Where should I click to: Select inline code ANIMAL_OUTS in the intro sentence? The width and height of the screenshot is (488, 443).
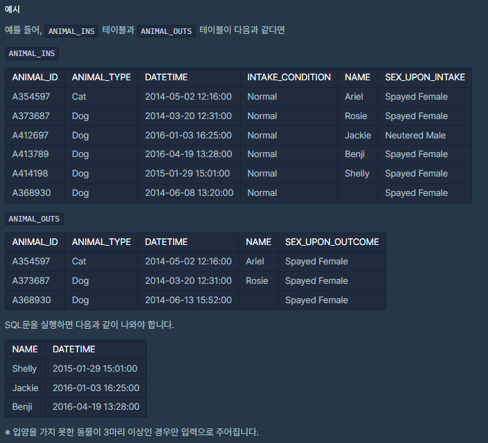coord(166,31)
